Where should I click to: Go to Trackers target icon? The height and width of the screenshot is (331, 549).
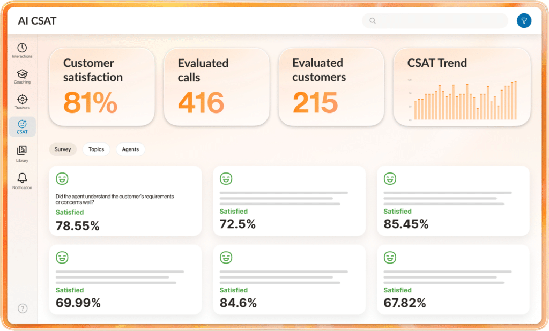coord(22,100)
